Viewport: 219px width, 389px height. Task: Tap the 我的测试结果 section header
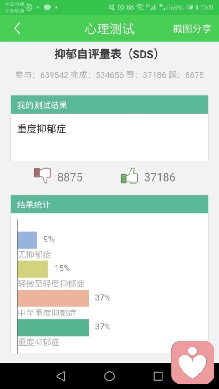(x=109, y=105)
